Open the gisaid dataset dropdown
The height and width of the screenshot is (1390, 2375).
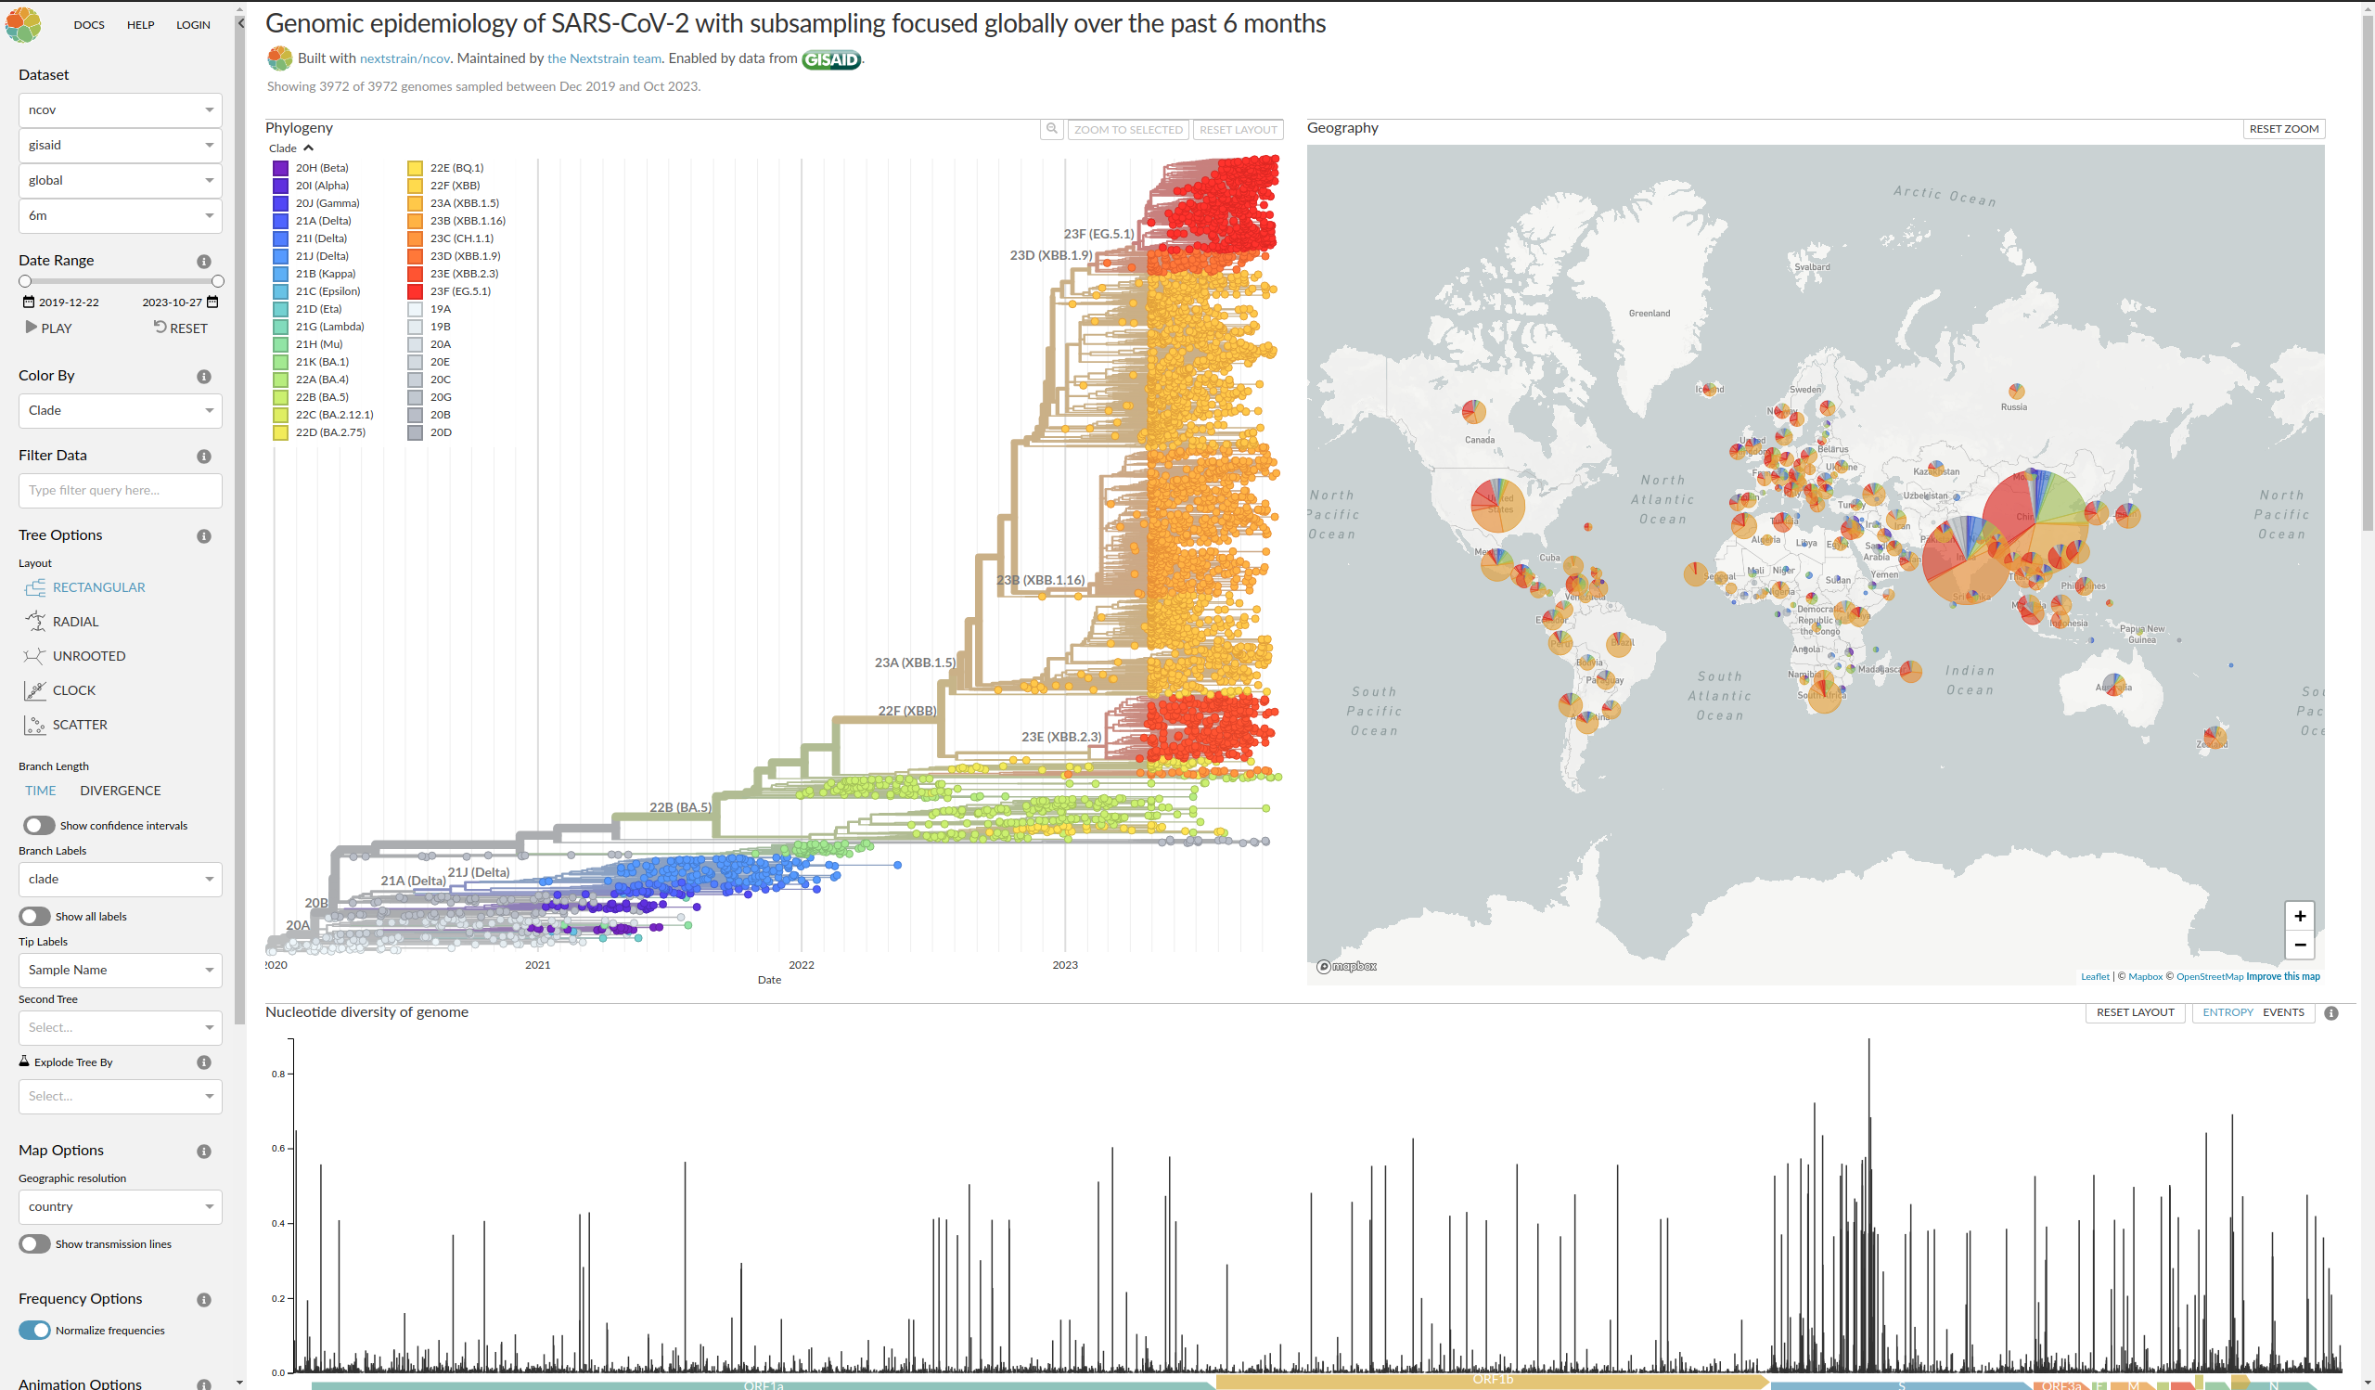pyautogui.click(x=121, y=145)
